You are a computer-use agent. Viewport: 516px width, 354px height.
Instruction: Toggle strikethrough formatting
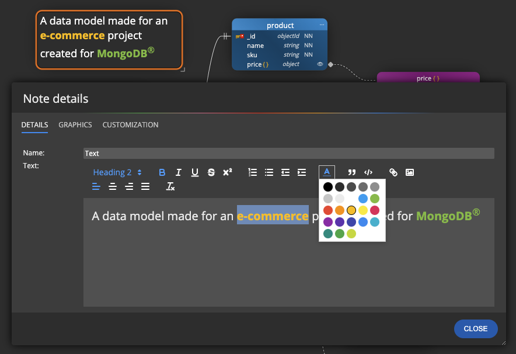click(211, 172)
